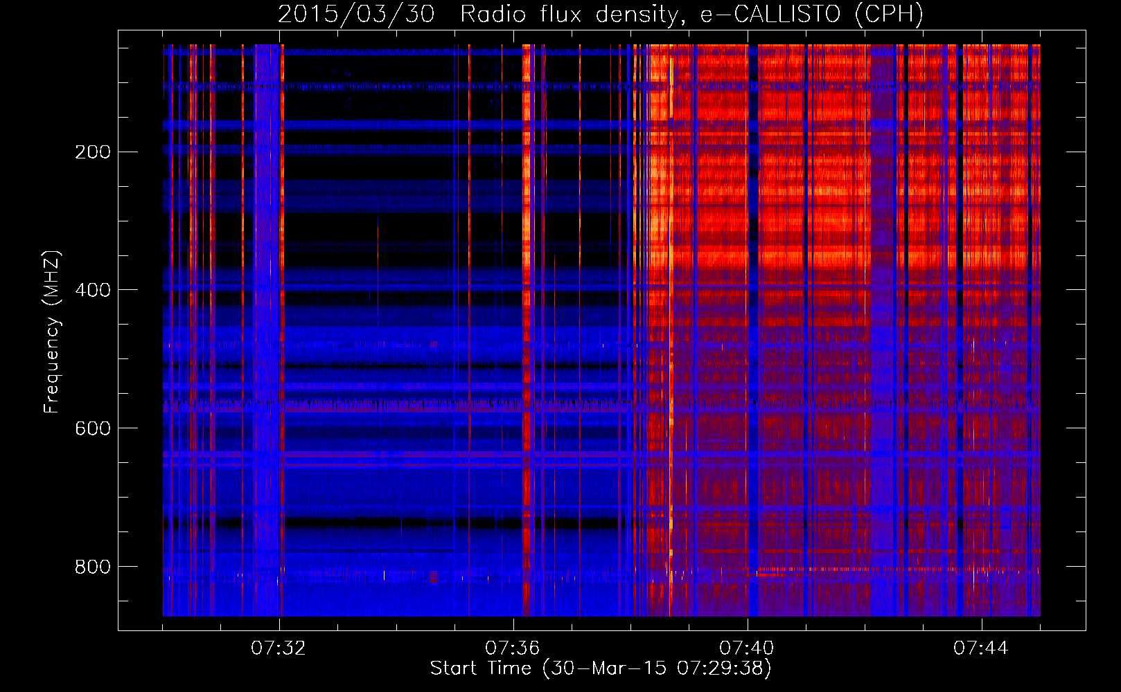
Task: Click the 800 frequency tick label
Action: coord(93,567)
